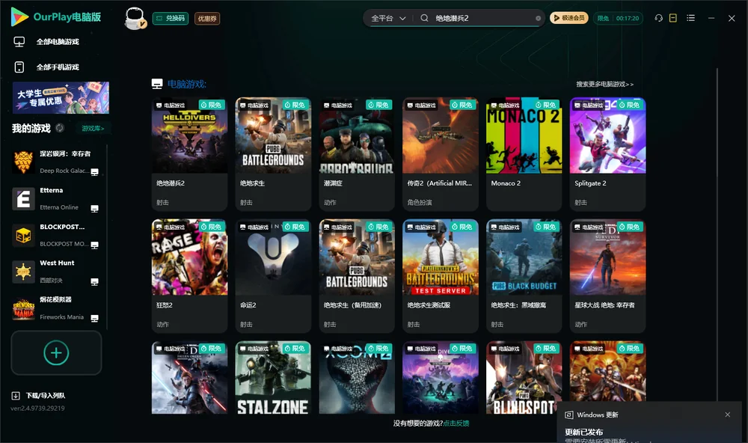Open Etterna in my games list
The image size is (748, 443).
[56, 198]
